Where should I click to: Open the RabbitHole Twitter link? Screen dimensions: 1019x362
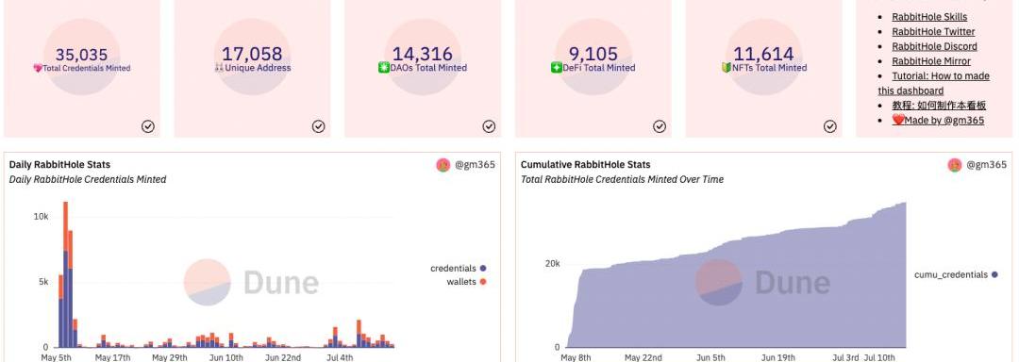coord(933,31)
